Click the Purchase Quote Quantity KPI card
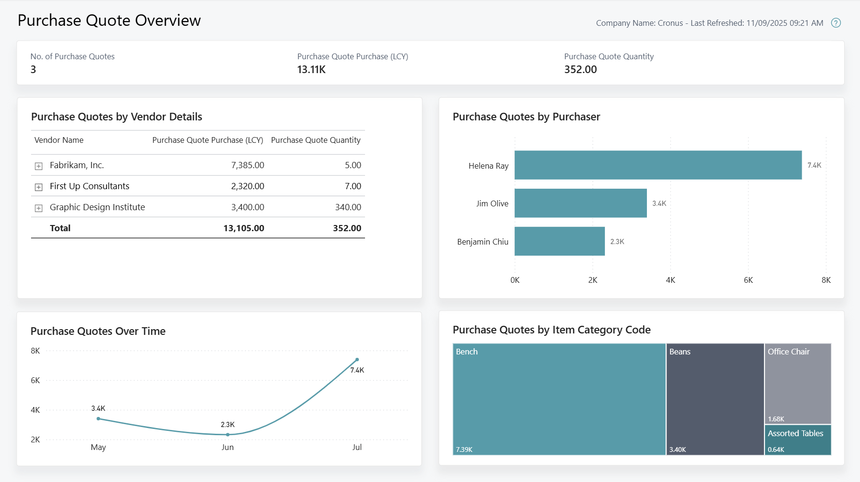 click(609, 64)
